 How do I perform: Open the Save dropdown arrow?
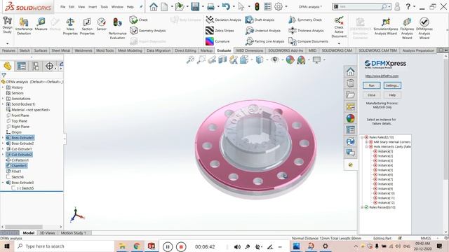203,6
